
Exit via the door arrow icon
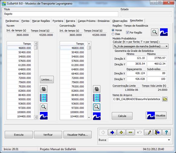[157, 132]
